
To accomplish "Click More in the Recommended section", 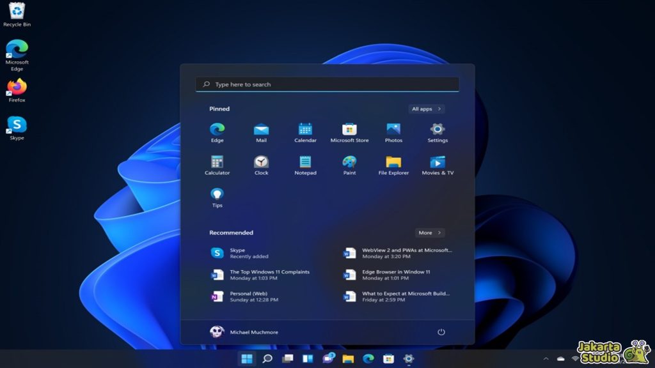I will (430, 233).
